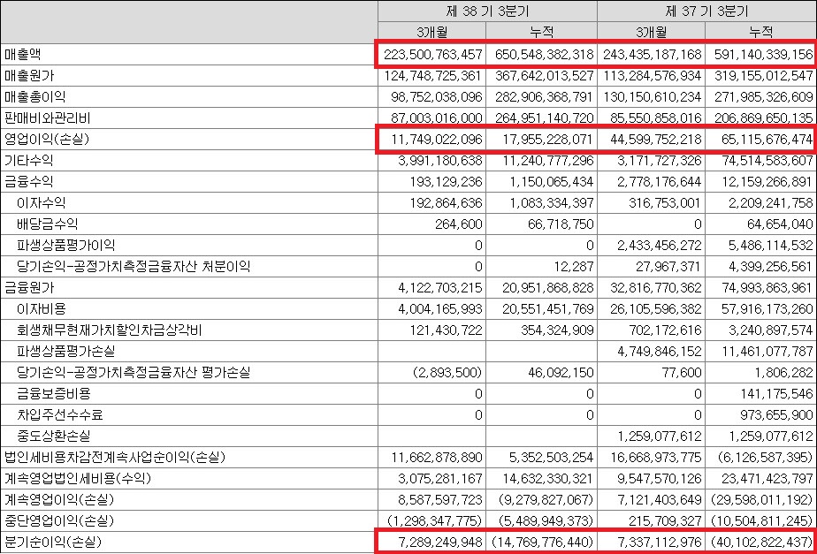817x554 pixels.
Task: Click the 금융수익 row label
Action: pyautogui.click(x=28, y=181)
